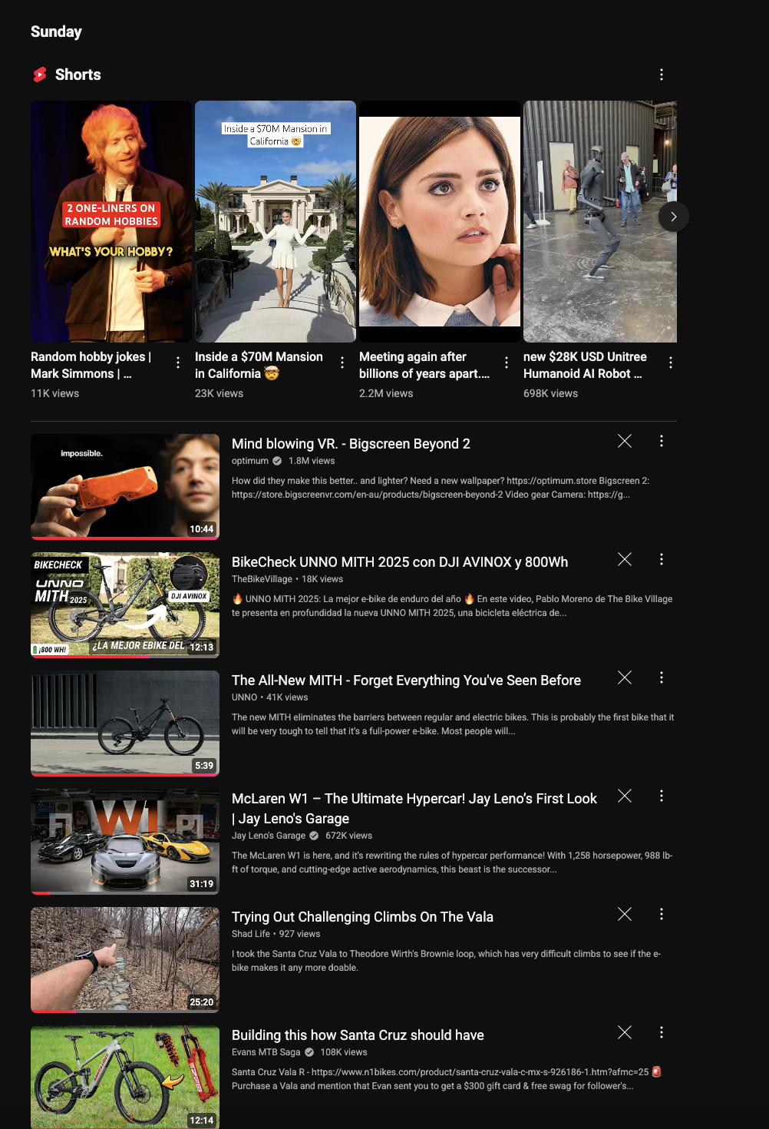This screenshot has height=1129, width=769.
Task: Click the Shorts logo icon
Action: click(x=40, y=74)
